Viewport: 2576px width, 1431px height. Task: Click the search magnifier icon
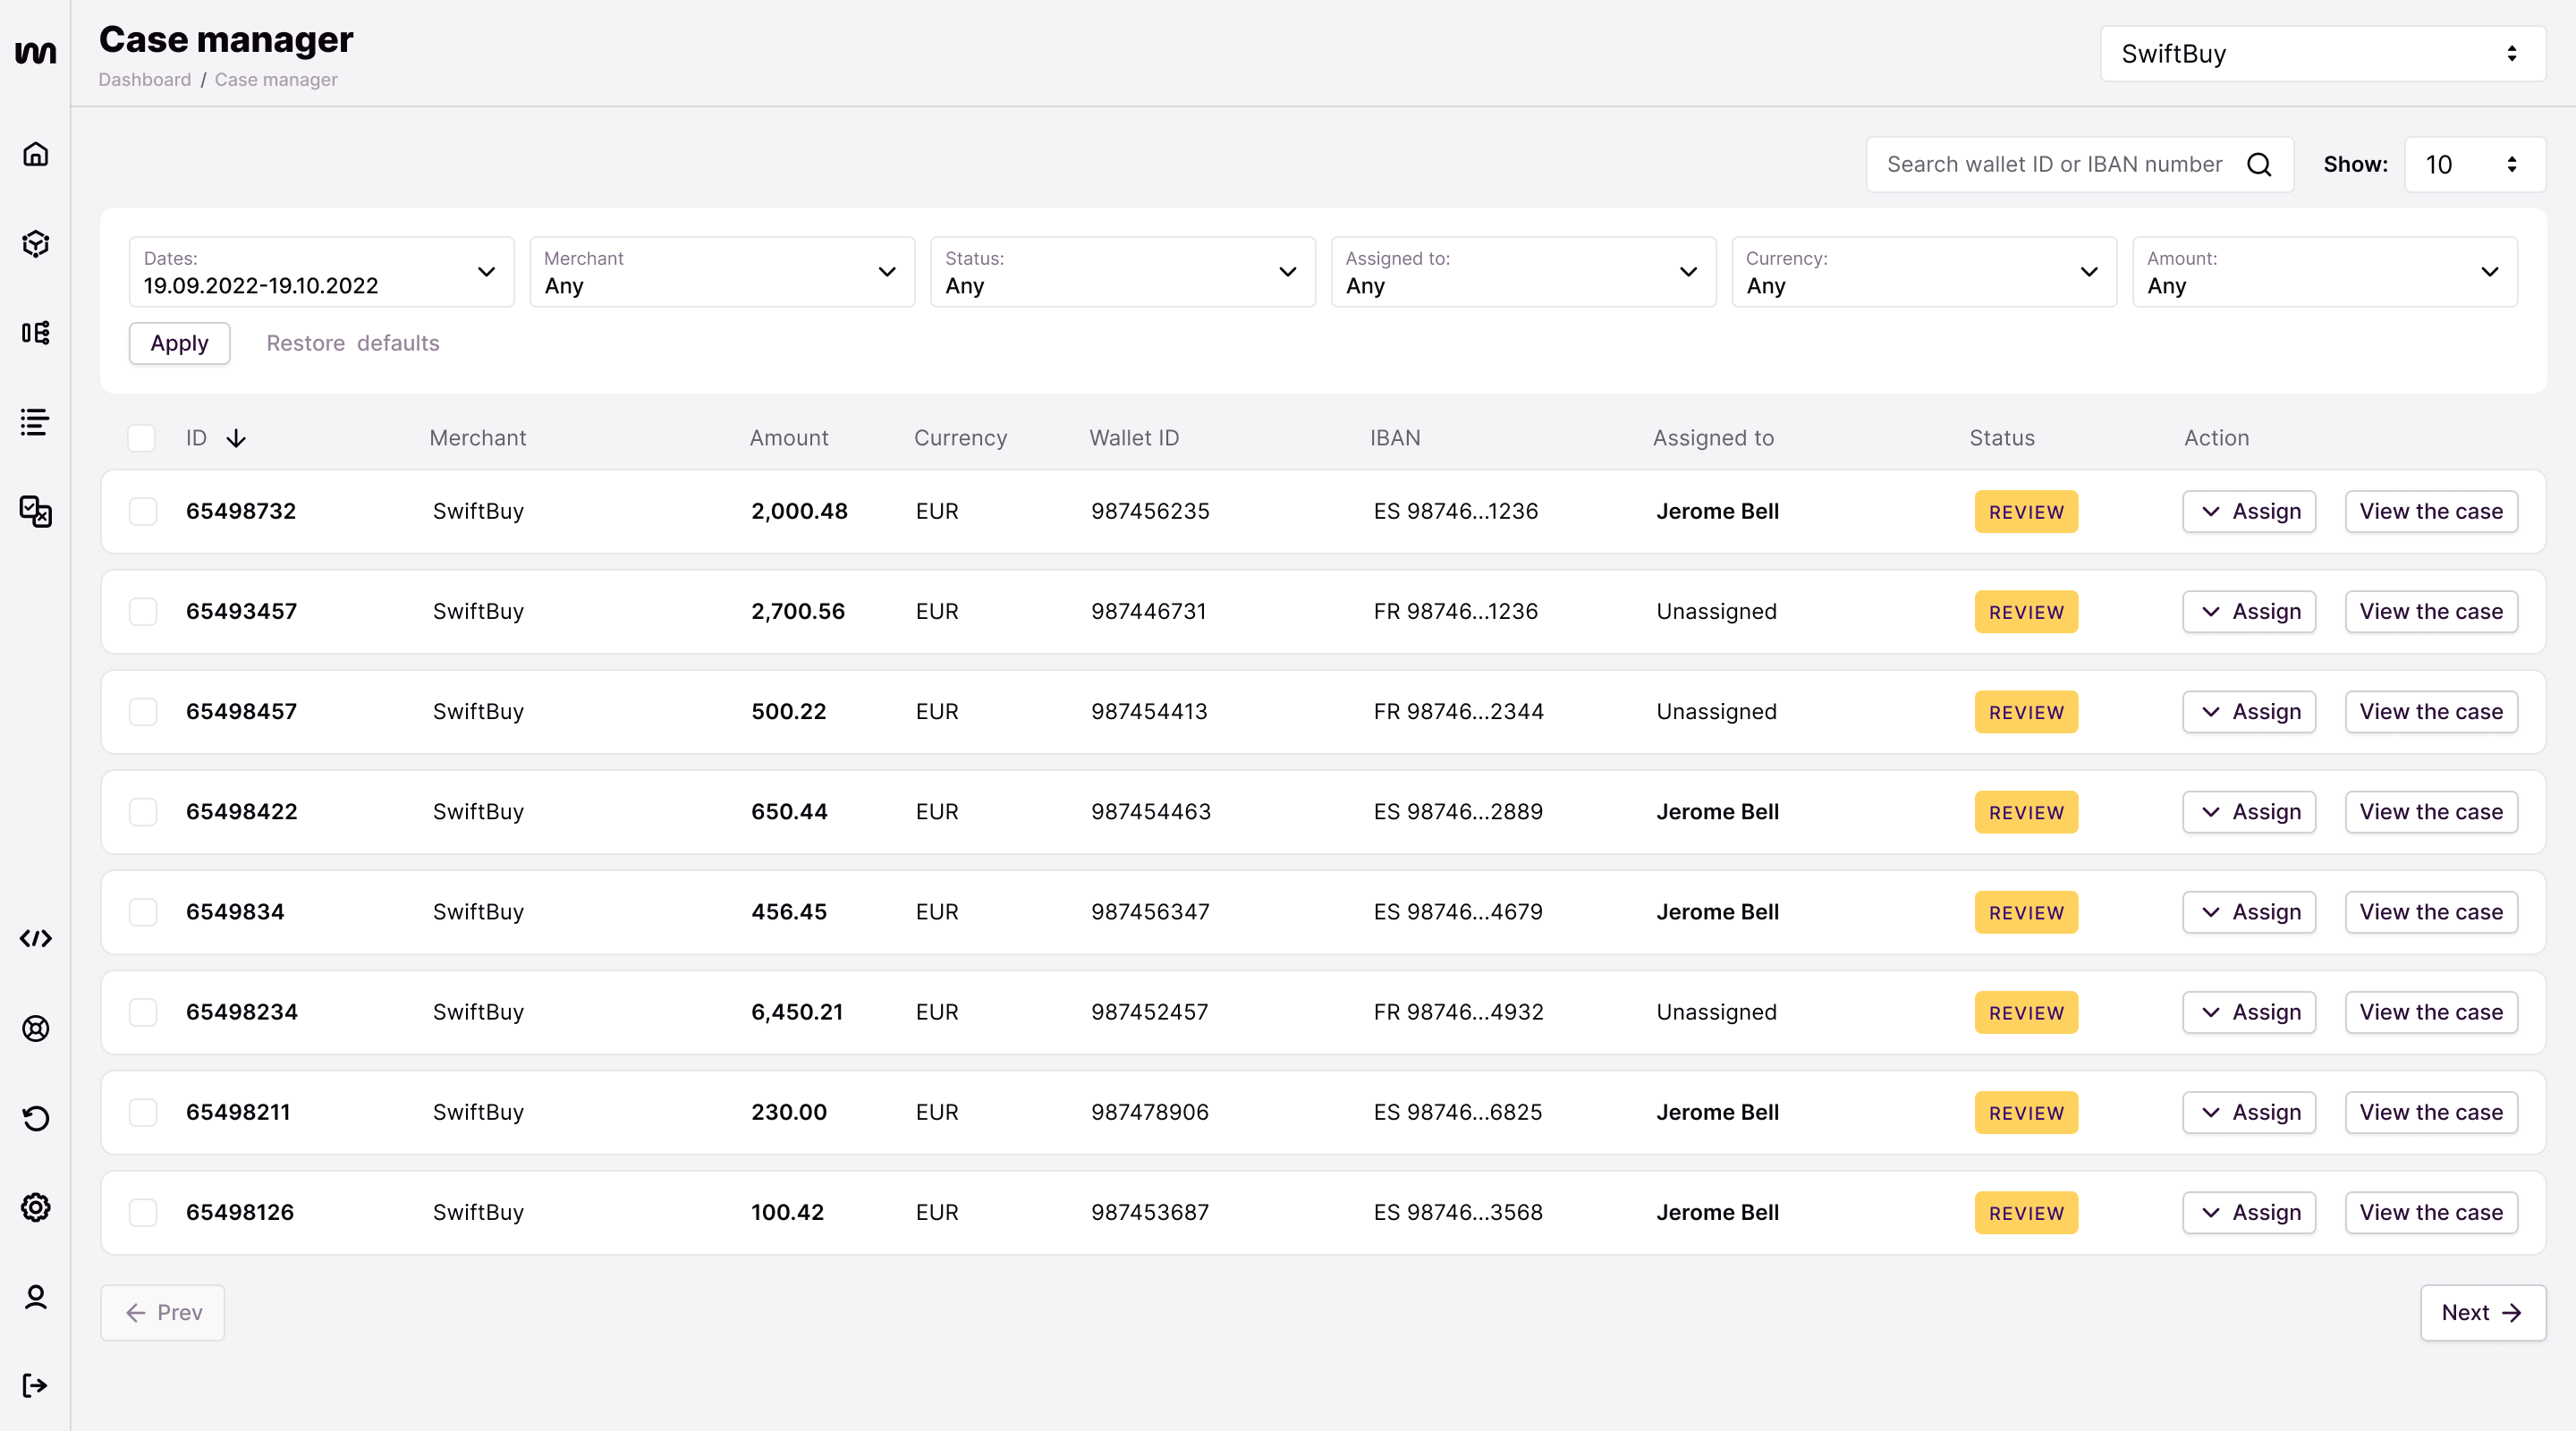tap(2259, 165)
